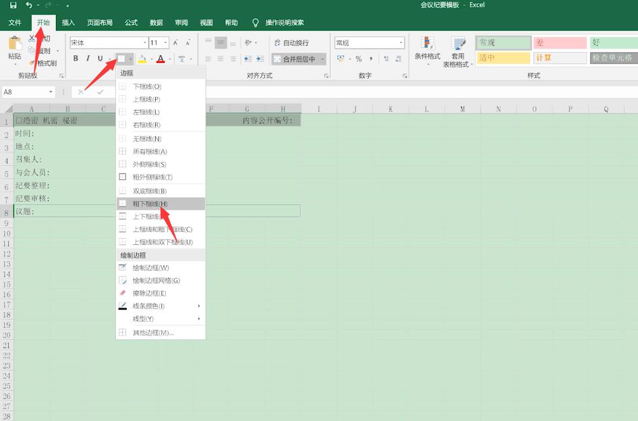Toggle align left icon
Viewport: 638px width, 421px height.
click(208, 59)
